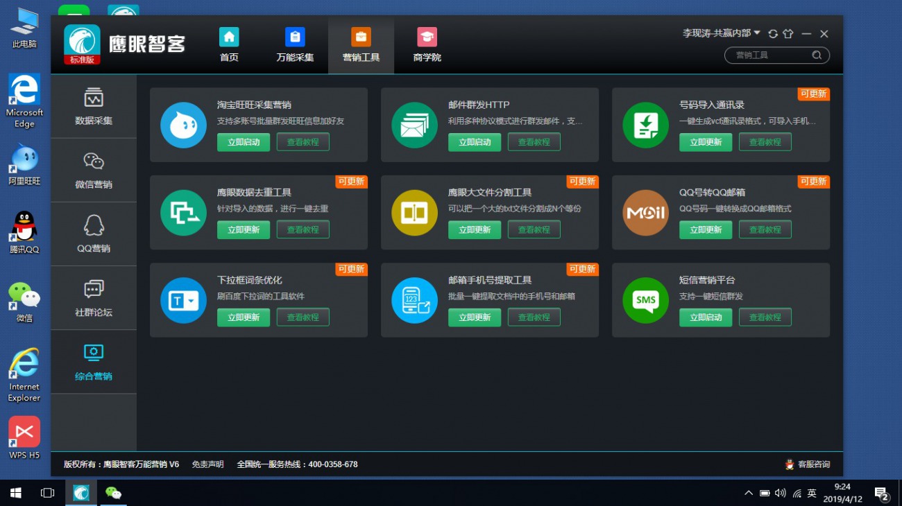The width and height of the screenshot is (902, 506).
Task: Click the volume icon in system tray
Action: 780,494
